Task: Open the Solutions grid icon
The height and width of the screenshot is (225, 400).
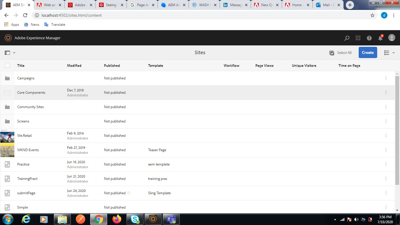Action: 358,38
